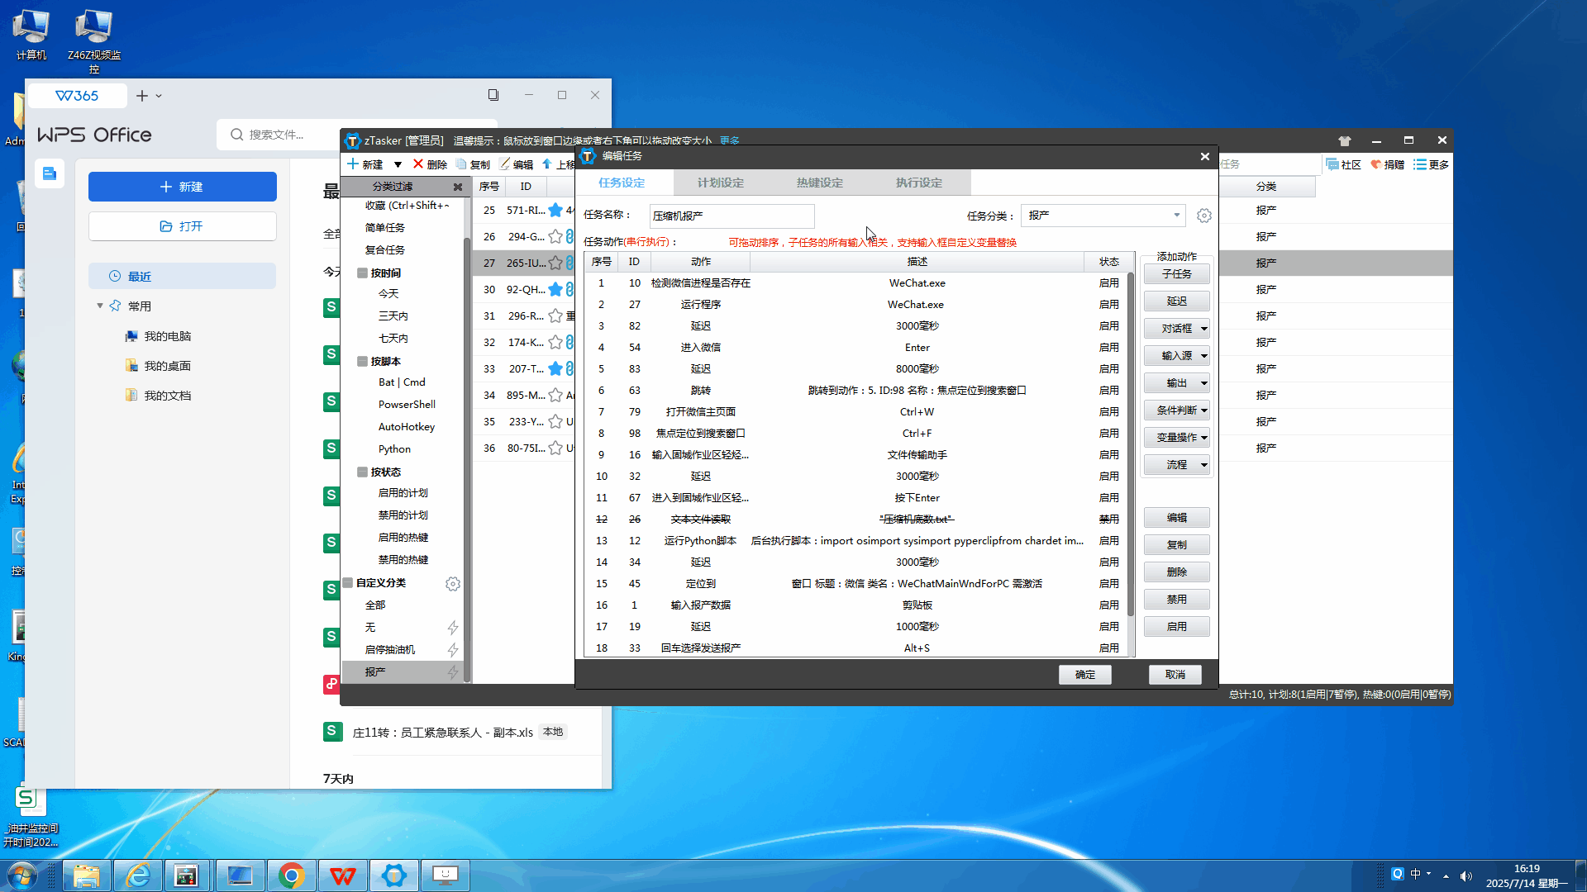Click the 延迟 add-action button
This screenshot has height=892, width=1587.
[1177, 301]
